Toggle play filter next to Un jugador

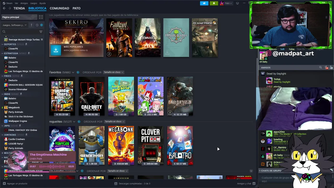pos(82,171)
